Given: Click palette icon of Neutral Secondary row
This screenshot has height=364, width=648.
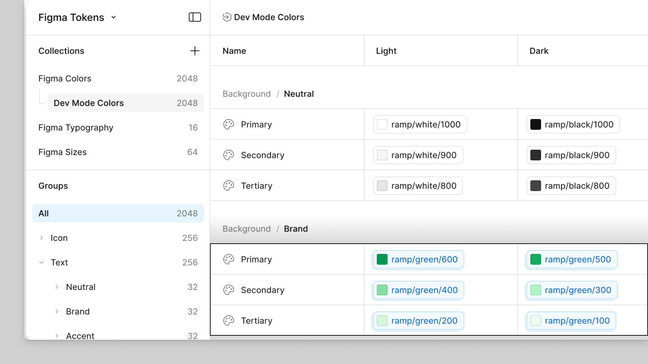Looking at the screenshot, I should click(228, 155).
